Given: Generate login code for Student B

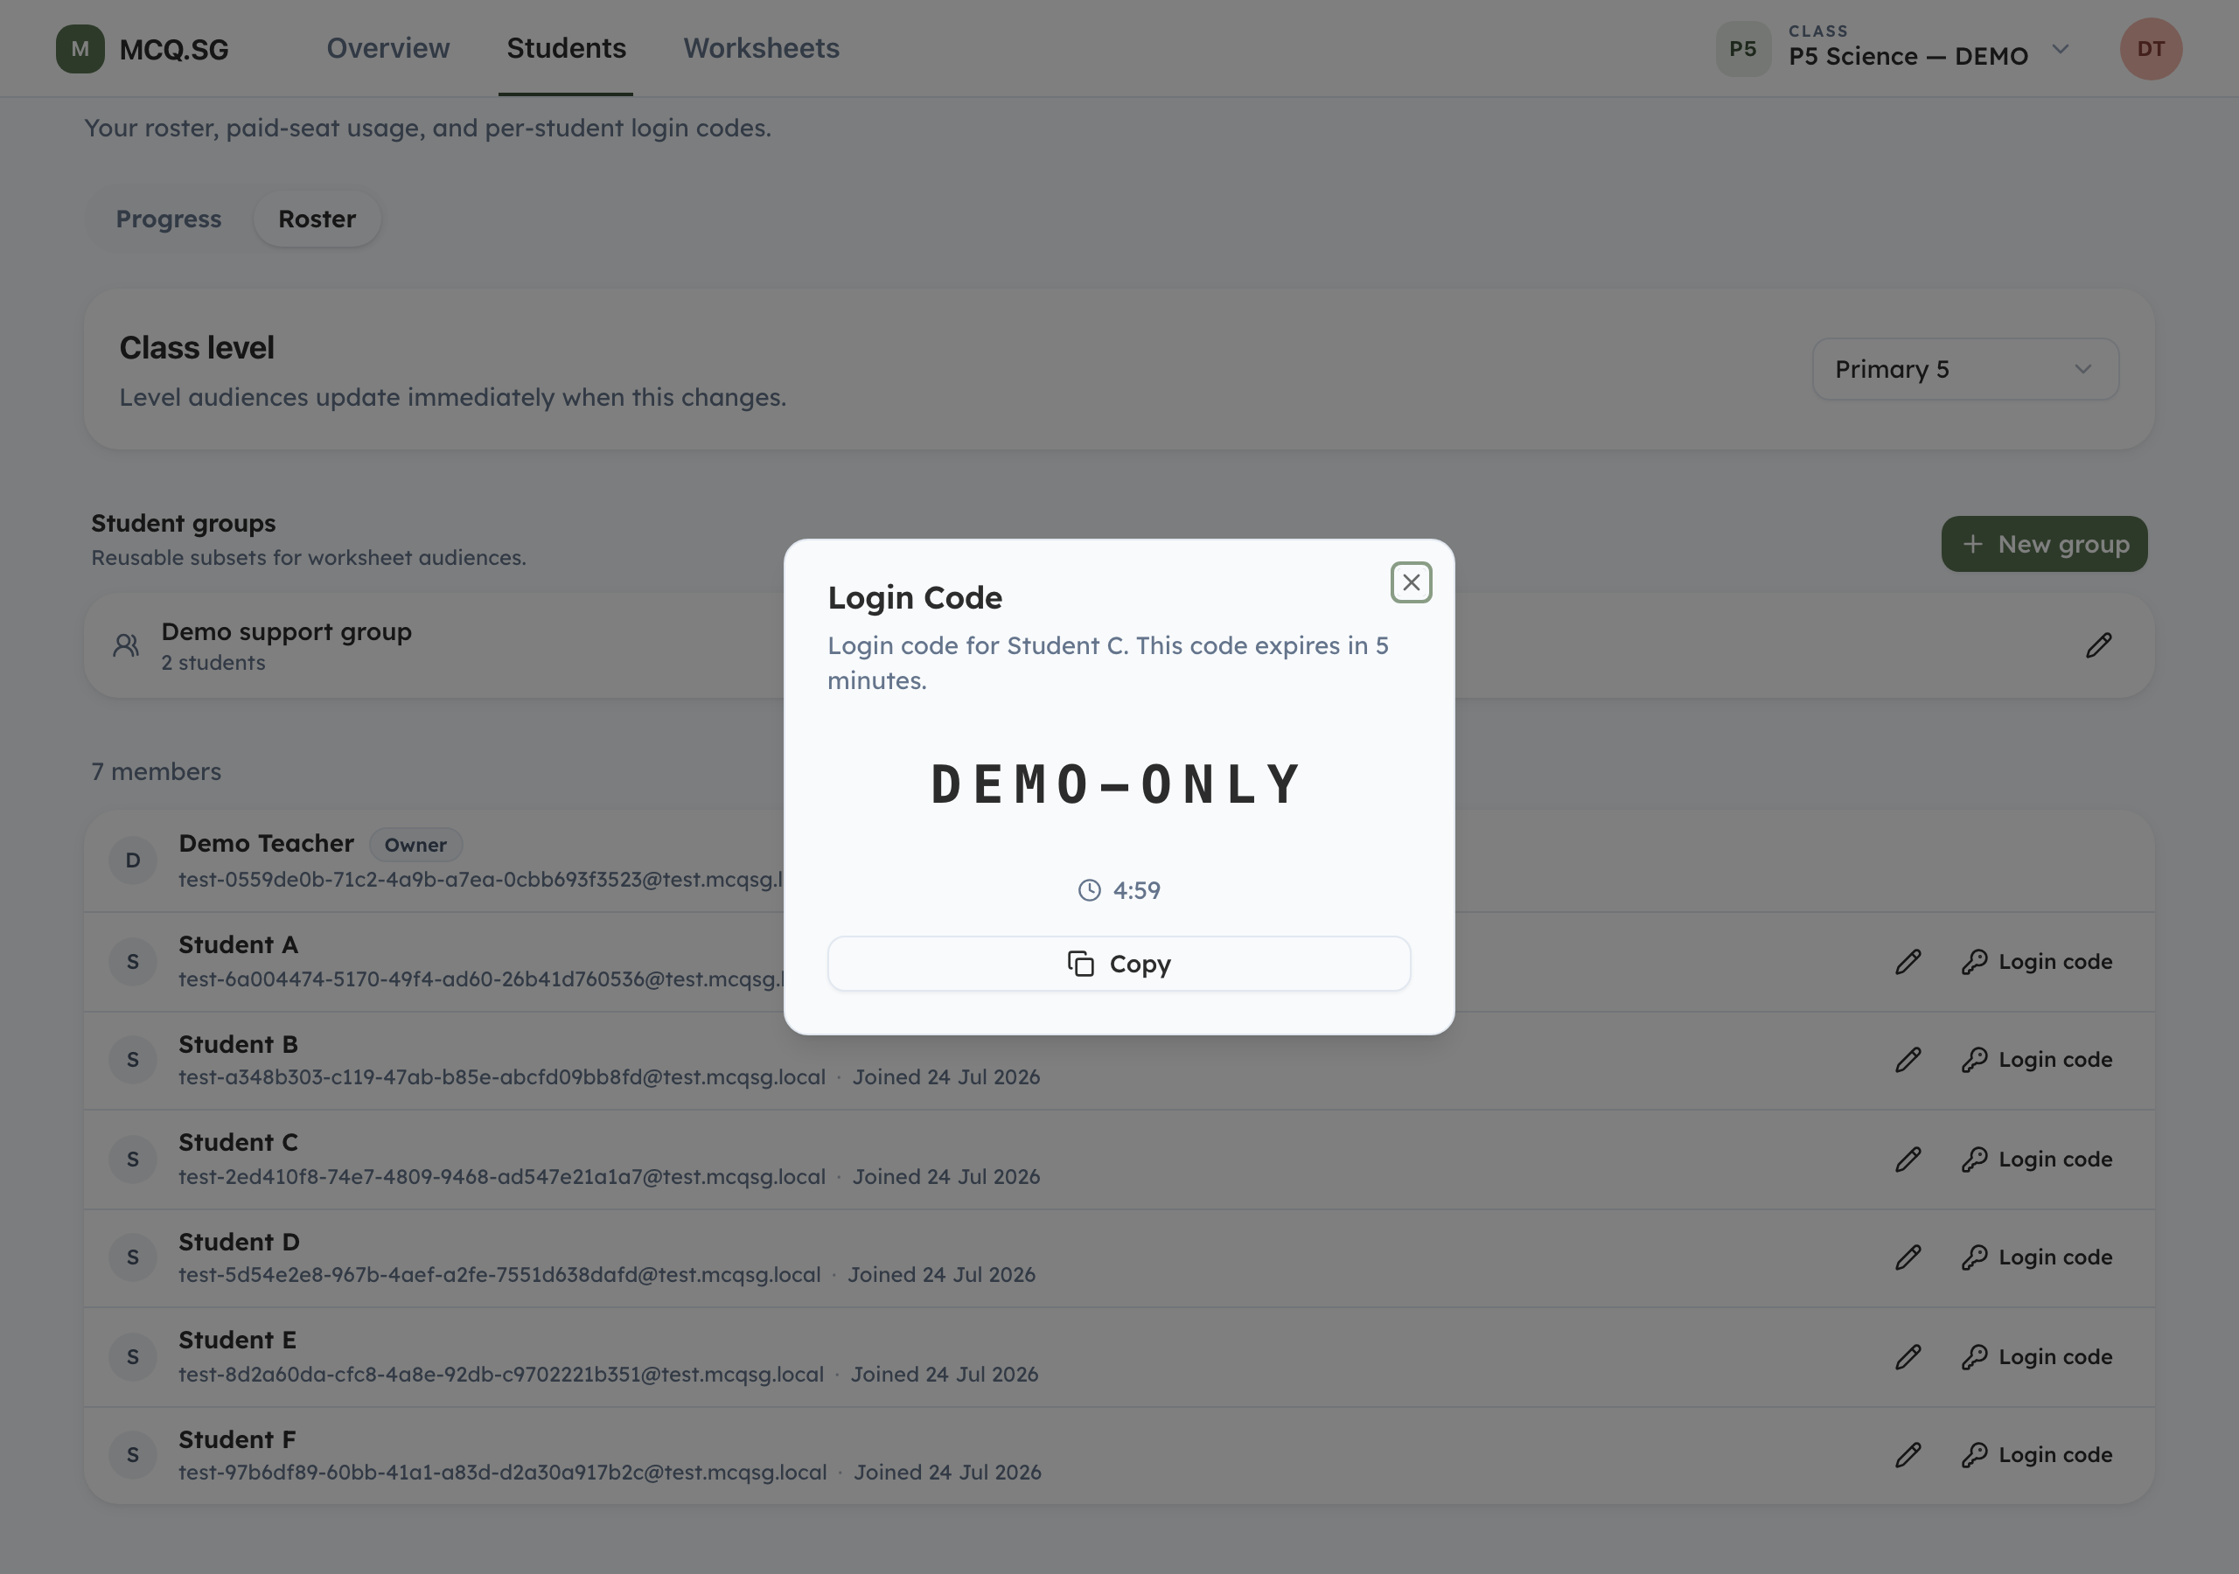Looking at the screenshot, I should [x=2036, y=1060].
